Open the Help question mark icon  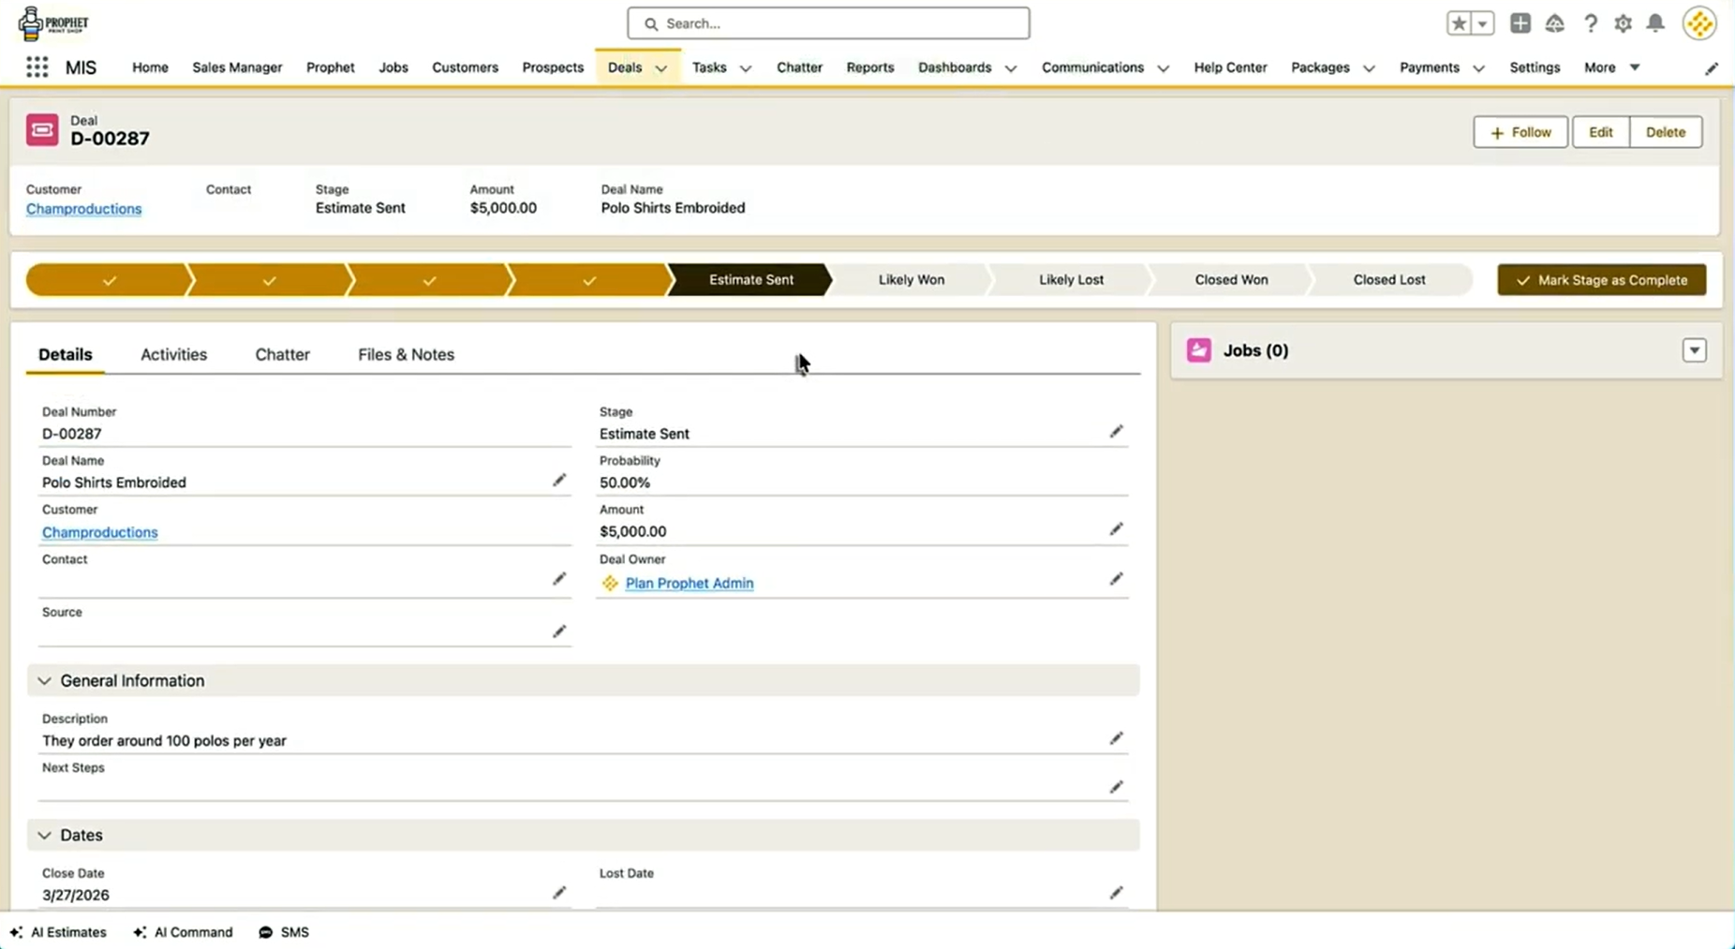tap(1590, 23)
